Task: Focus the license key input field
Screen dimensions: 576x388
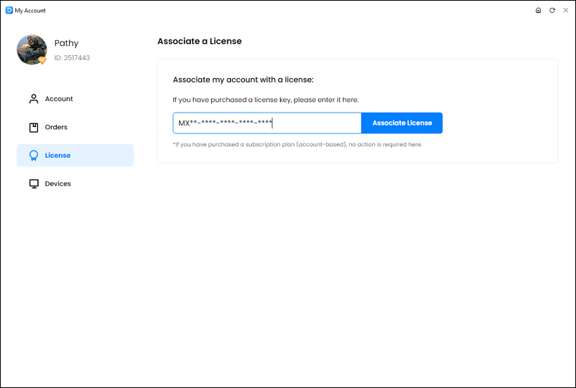Action: (x=267, y=123)
